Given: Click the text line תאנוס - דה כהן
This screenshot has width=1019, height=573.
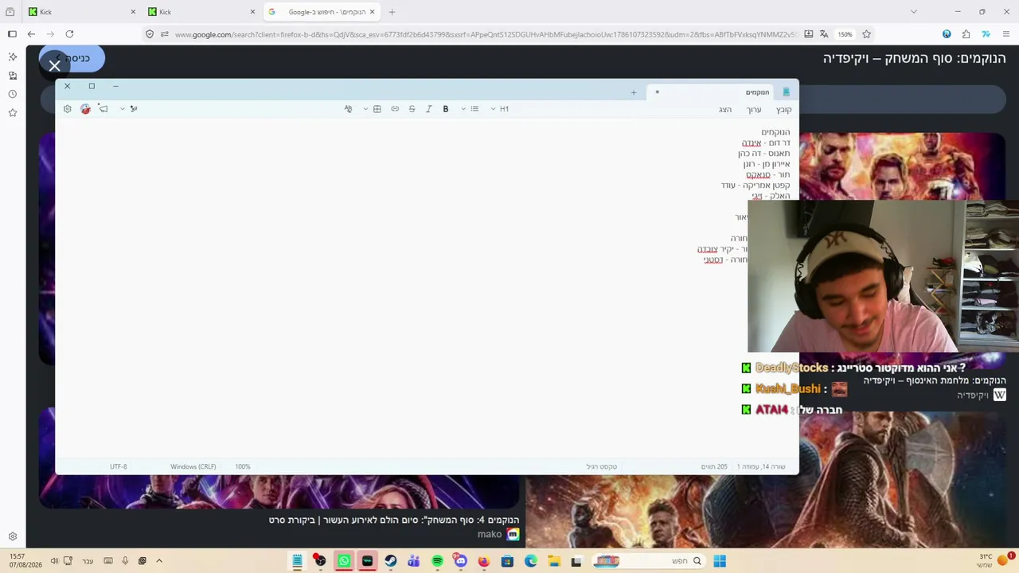Looking at the screenshot, I should [764, 154].
